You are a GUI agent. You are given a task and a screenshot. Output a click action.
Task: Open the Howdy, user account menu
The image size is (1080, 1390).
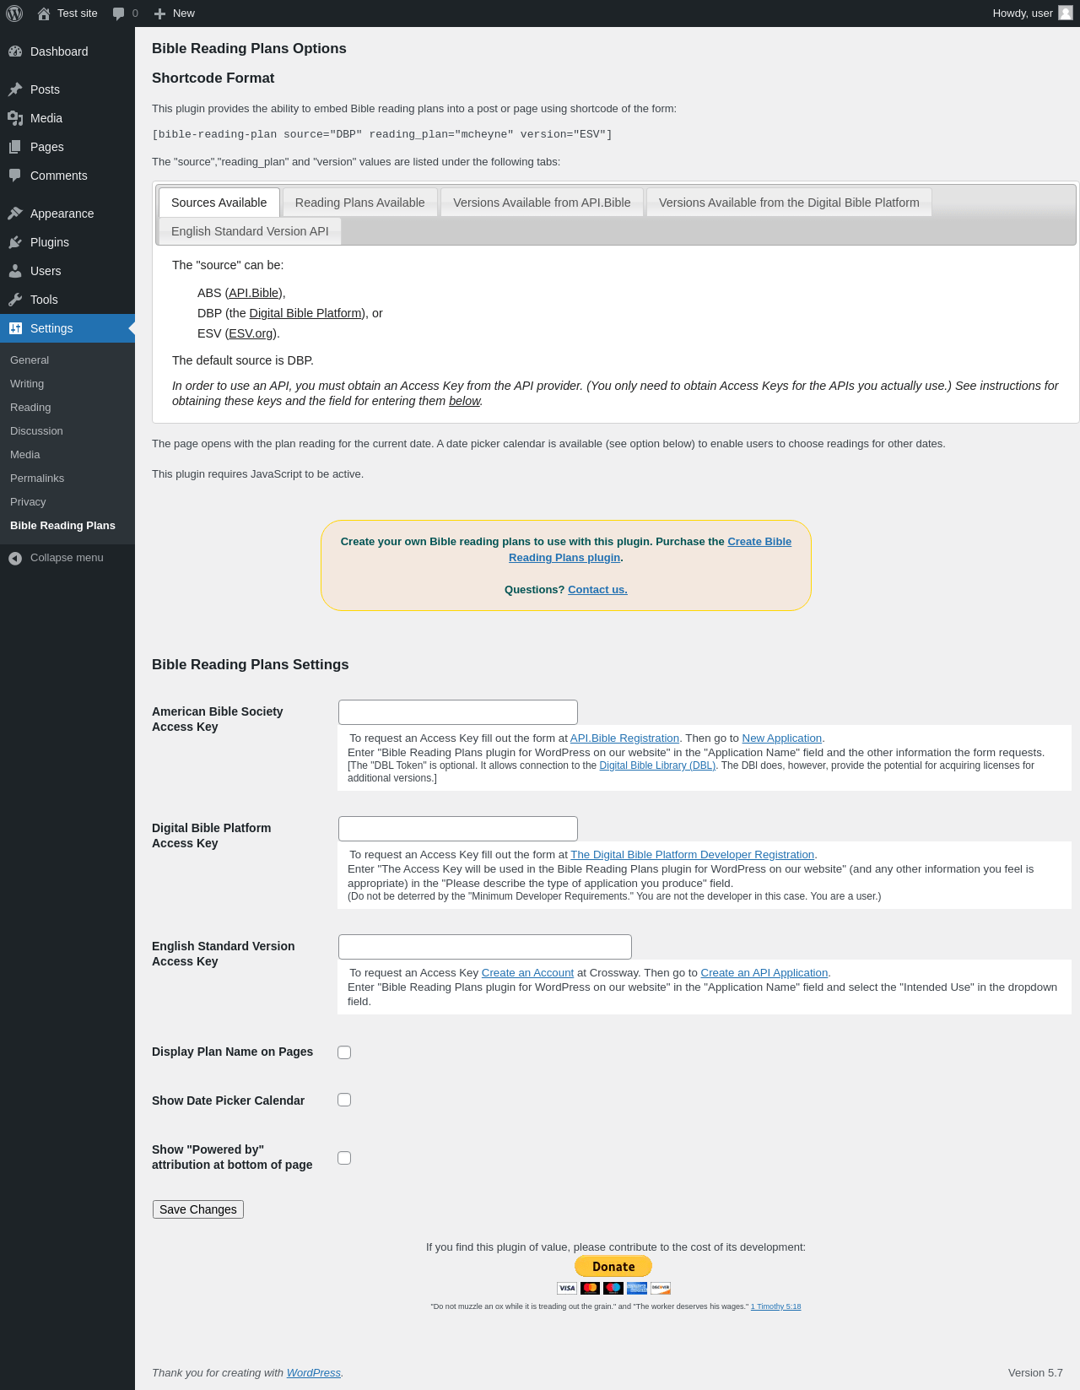click(x=1033, y=14)
